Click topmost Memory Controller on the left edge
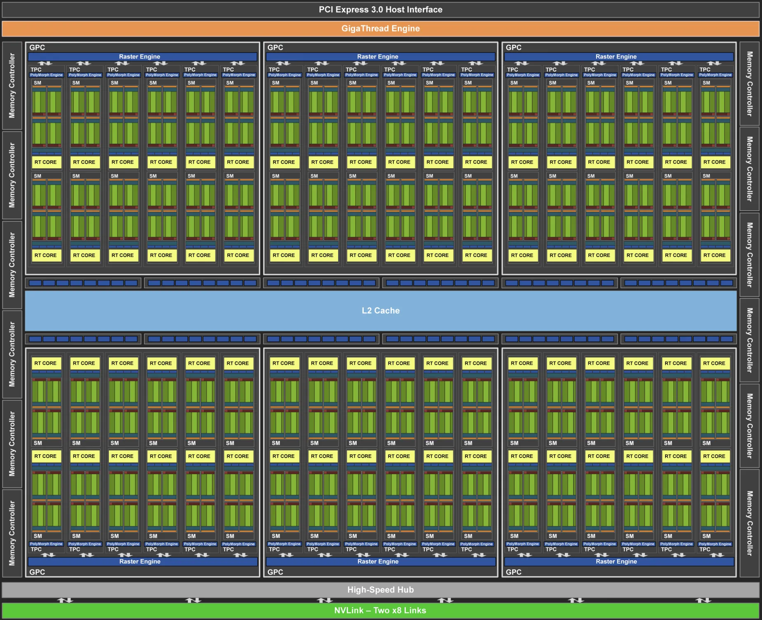Viewport: 762px width, 620px height. [12, 85]
